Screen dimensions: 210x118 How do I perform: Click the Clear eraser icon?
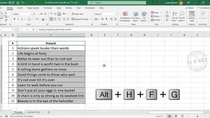[167, 20]
